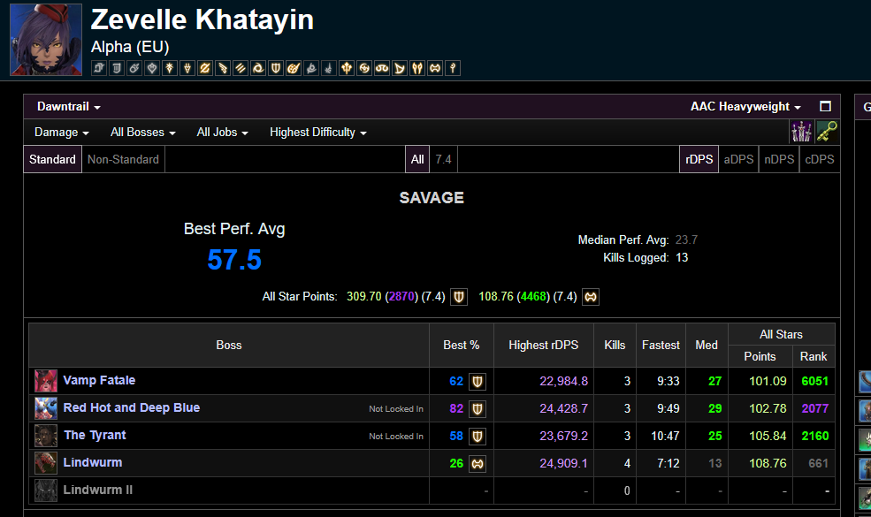Viewport: 871px width, 517px height.
Task: Open the 24,428.7 highest rDPS report
Action: 564,408
